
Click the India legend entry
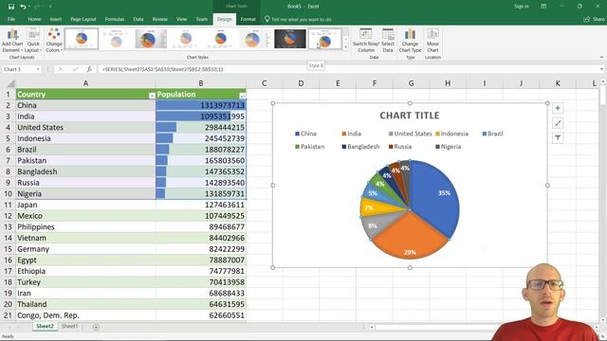pos(351,134)
